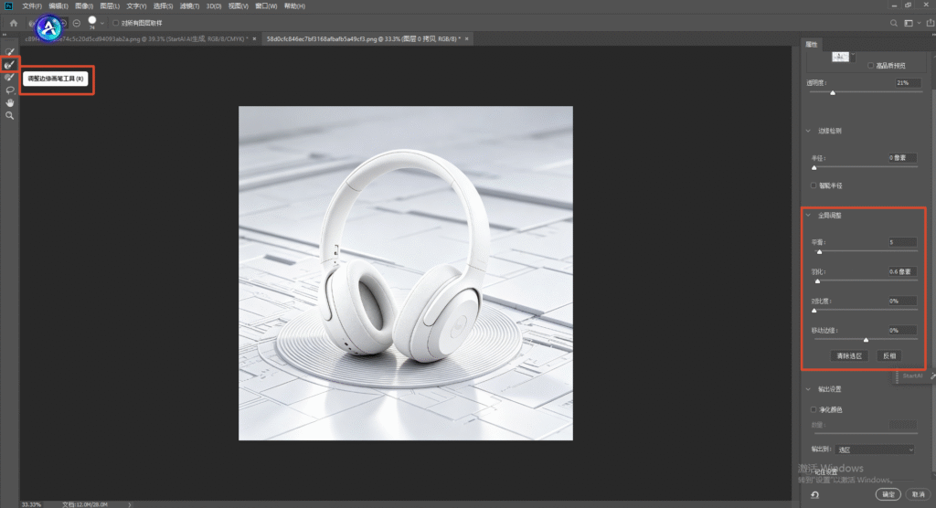
Task: Open the 滤镜(T) menu
Action: (189, 6)
